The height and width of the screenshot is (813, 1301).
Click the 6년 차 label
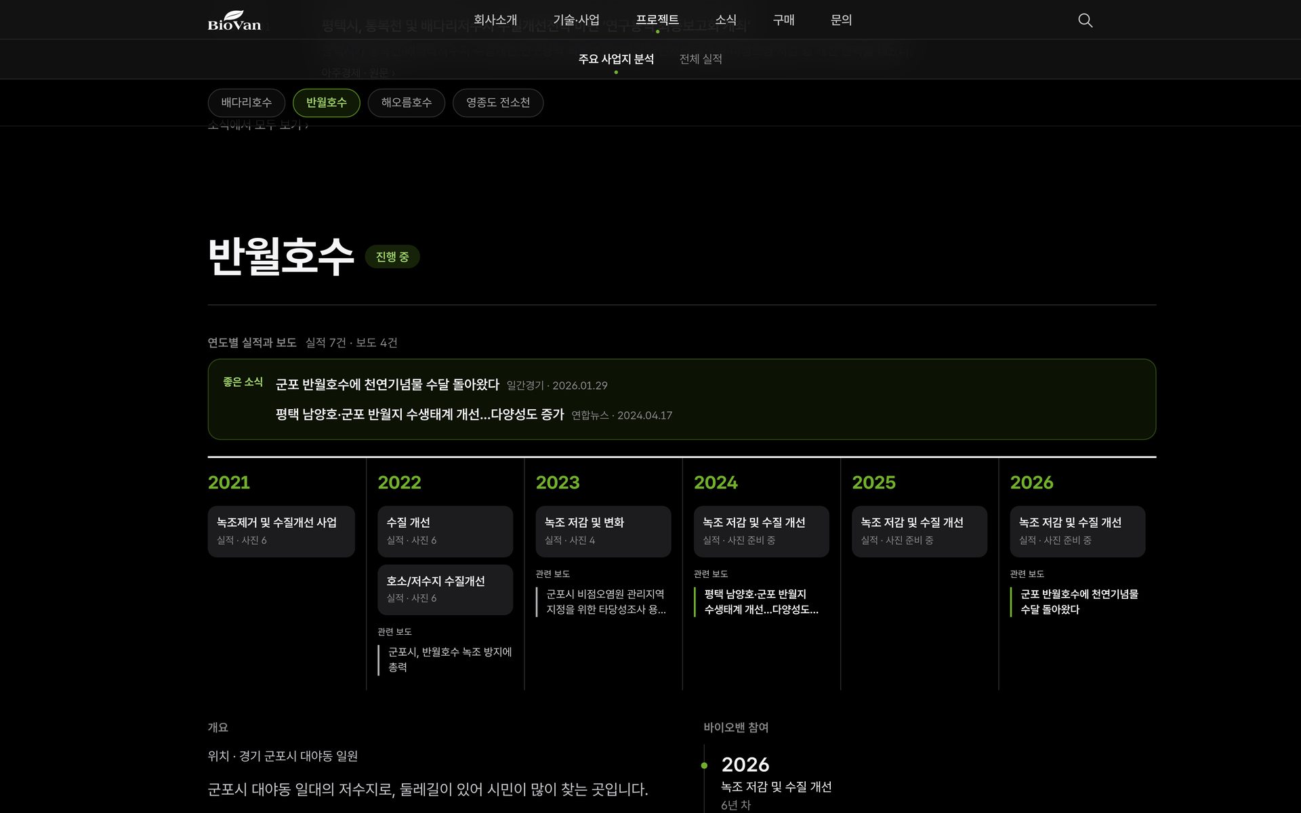(x=736, y=806)
